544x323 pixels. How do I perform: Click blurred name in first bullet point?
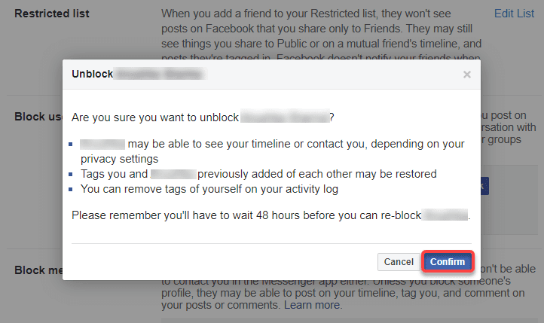pos(102,144)
